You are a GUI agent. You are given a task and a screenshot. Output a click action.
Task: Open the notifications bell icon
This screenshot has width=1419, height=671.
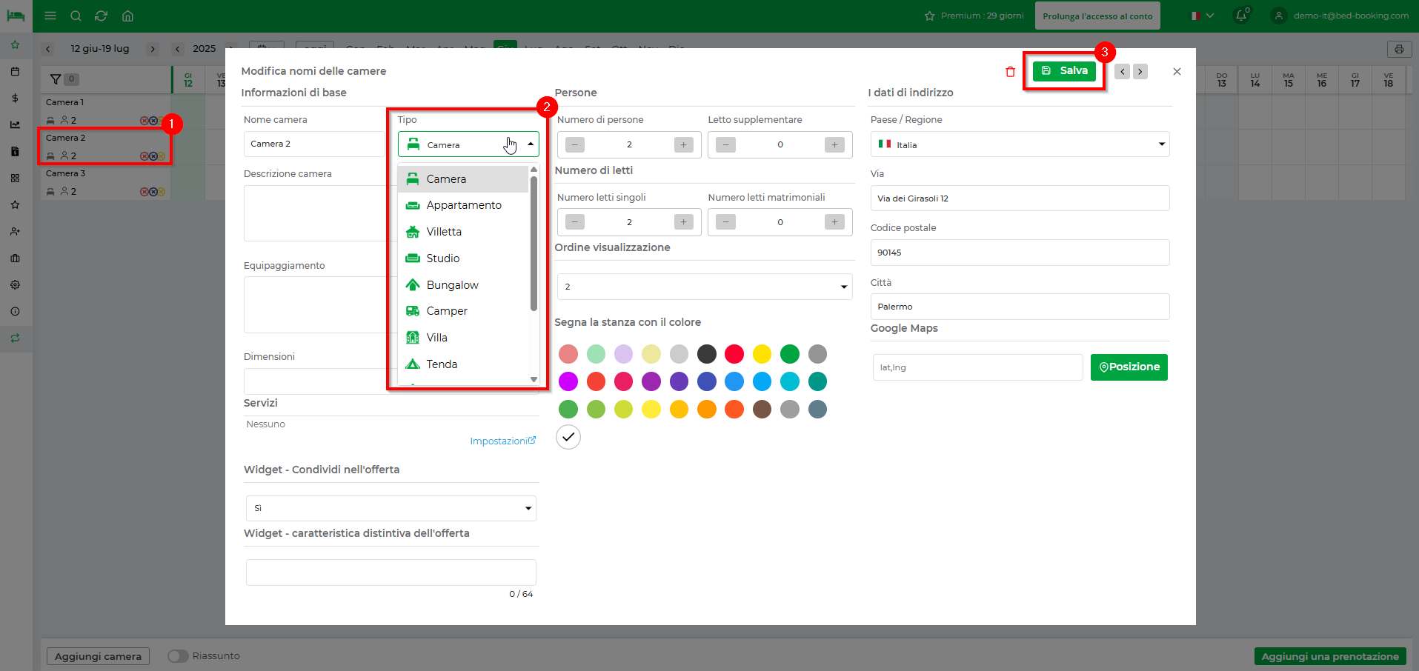pos(1240,16)
